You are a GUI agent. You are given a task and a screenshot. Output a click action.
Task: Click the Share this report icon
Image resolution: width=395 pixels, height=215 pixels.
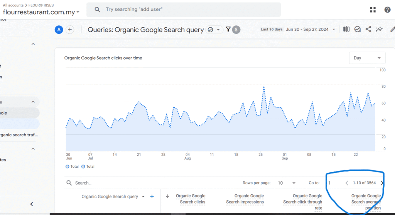368,29
